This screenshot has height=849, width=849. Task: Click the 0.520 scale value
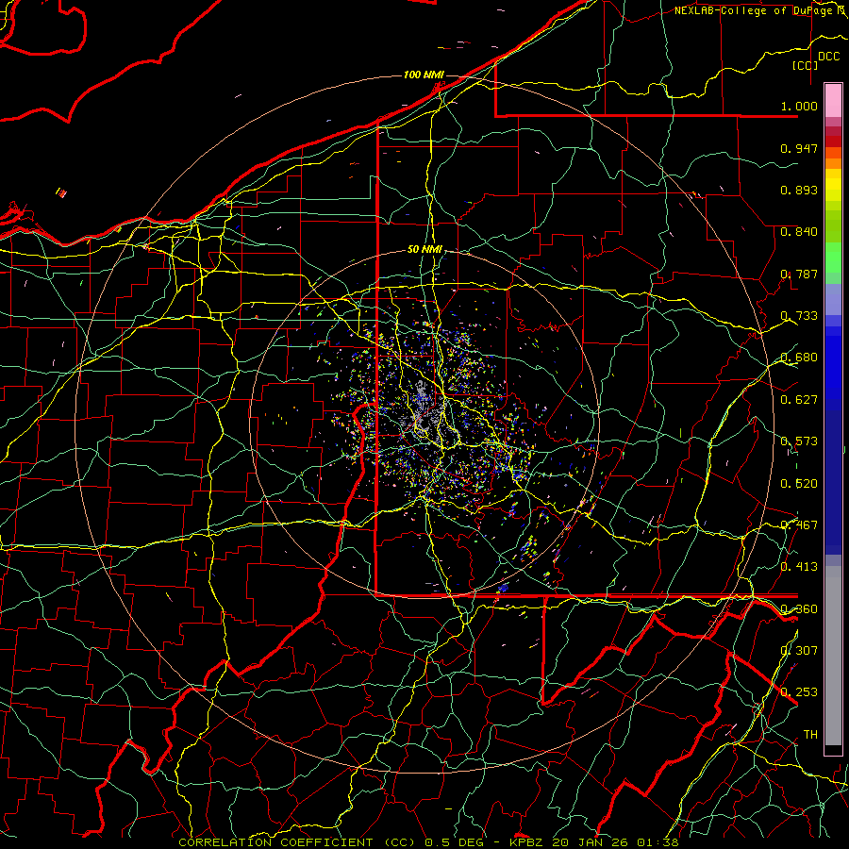799,483
